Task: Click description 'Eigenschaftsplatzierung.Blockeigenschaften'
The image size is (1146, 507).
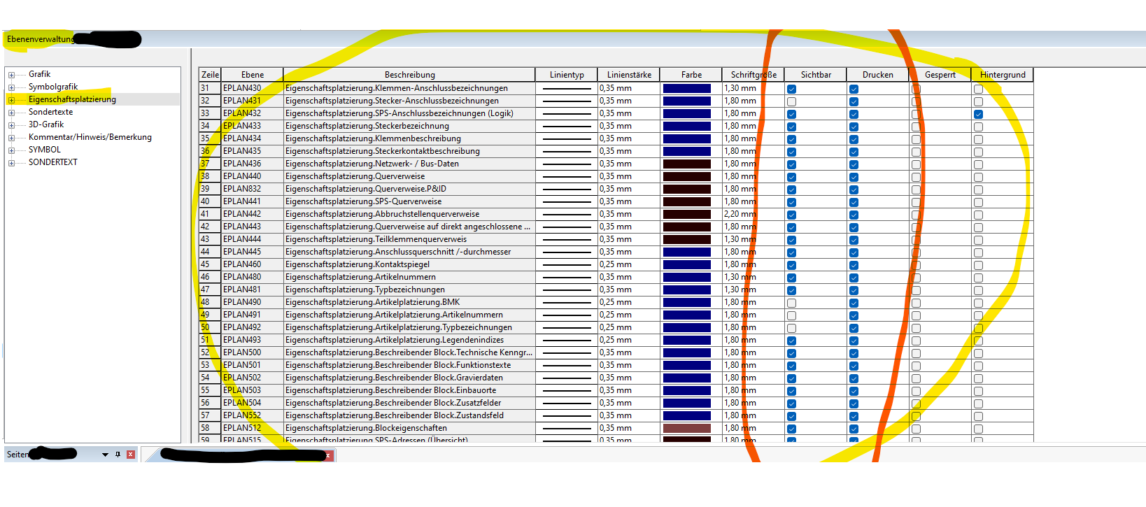Action: (366, 428)
